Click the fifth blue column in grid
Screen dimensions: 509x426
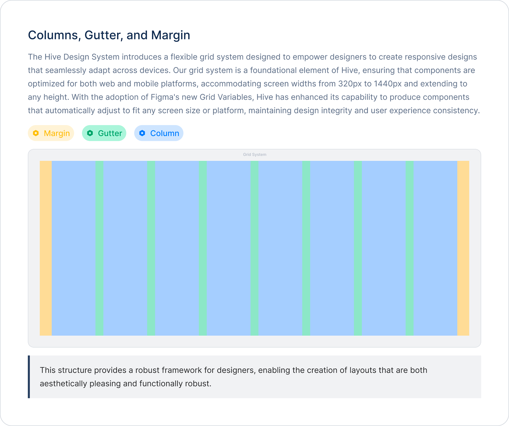coord(280,248)
